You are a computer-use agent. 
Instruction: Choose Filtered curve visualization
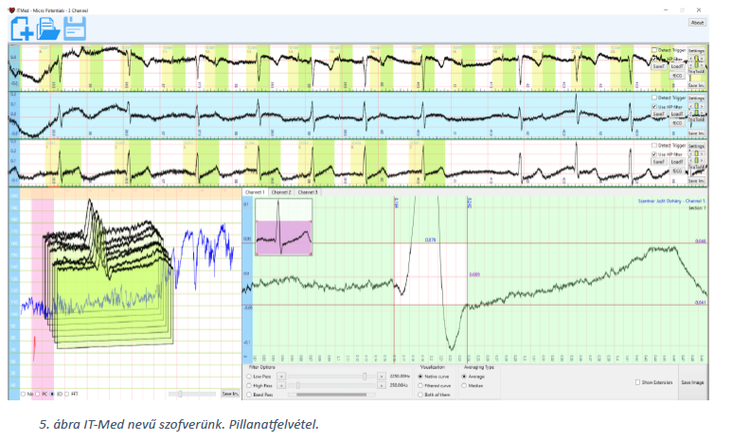[420, 385]
